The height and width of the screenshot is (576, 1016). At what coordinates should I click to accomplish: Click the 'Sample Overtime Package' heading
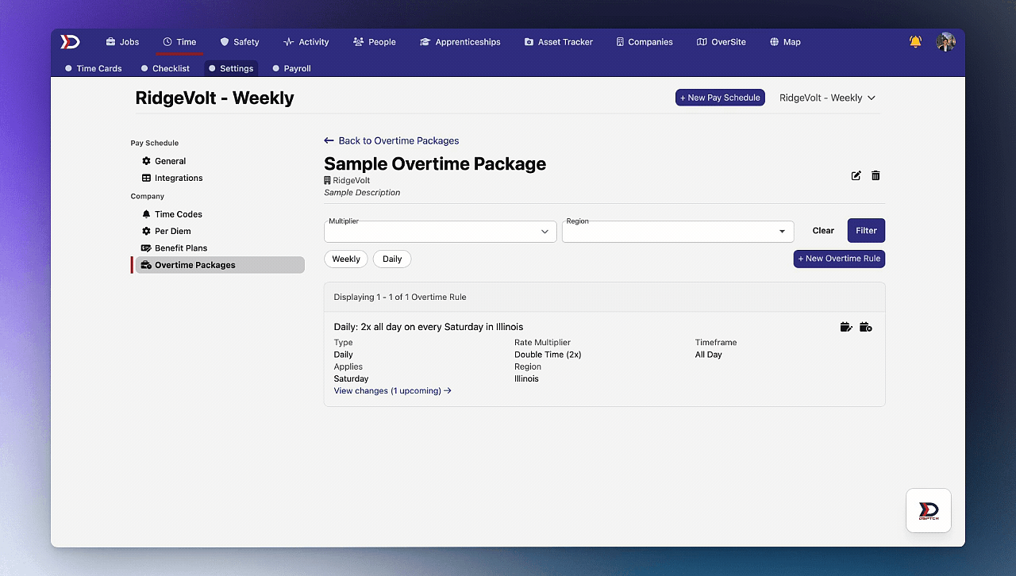[435, 163]
